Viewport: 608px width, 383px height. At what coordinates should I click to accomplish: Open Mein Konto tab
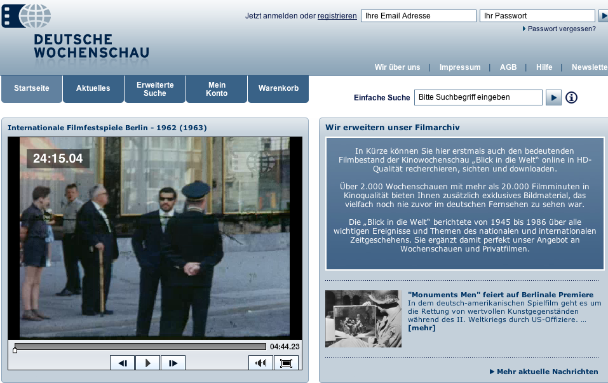click(x=217, y=89)
